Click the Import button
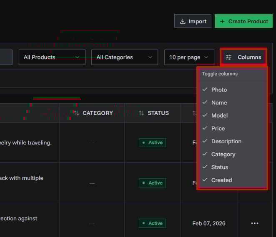276x237 pixels. coord(193,21)
